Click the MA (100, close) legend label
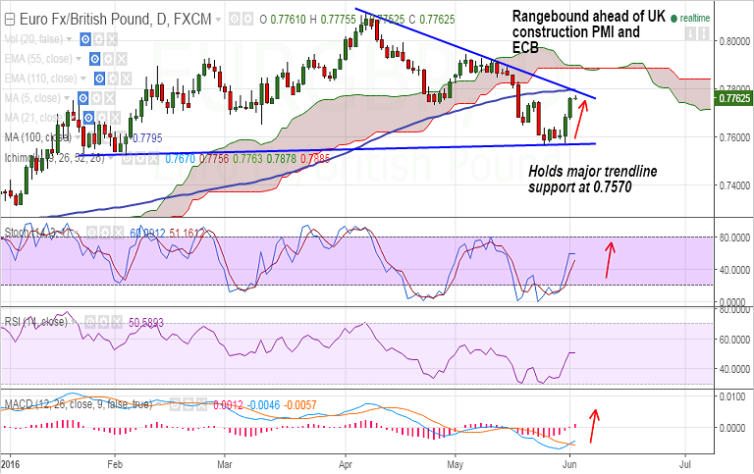 tap(38, 138)
